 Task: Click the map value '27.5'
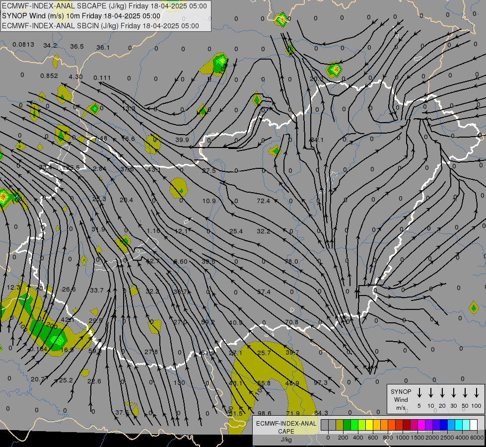209,171
